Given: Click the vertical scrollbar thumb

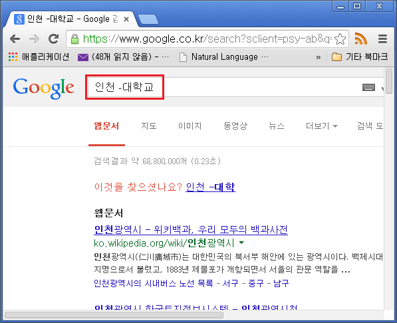Looking at the screenshot, I should click(x=389, y=82).
